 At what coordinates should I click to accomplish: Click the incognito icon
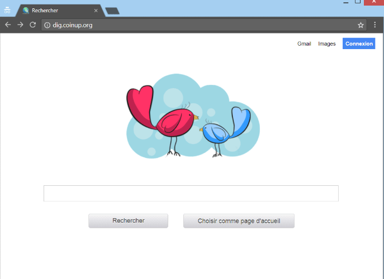7,10
